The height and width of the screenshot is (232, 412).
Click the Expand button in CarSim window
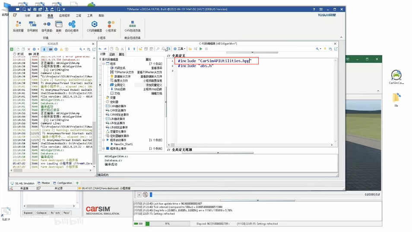point(28,213)
